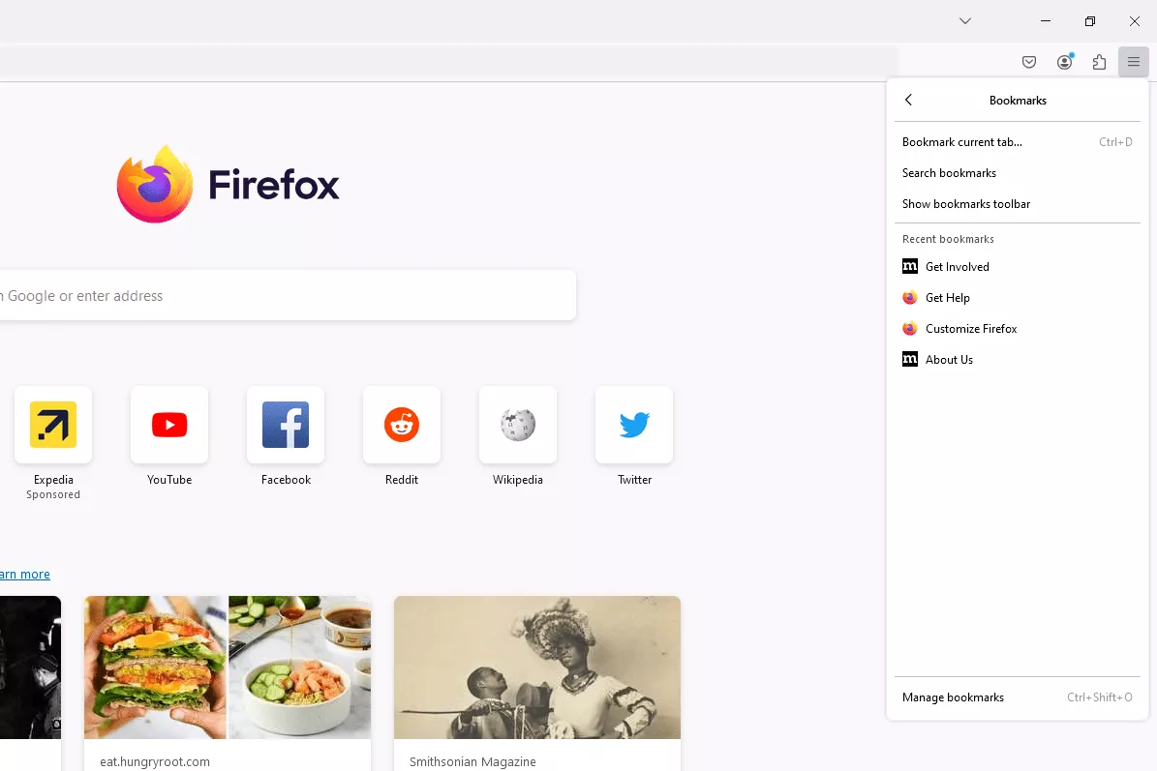Open the Twitter shortcut tile

(x=634, y=426)
